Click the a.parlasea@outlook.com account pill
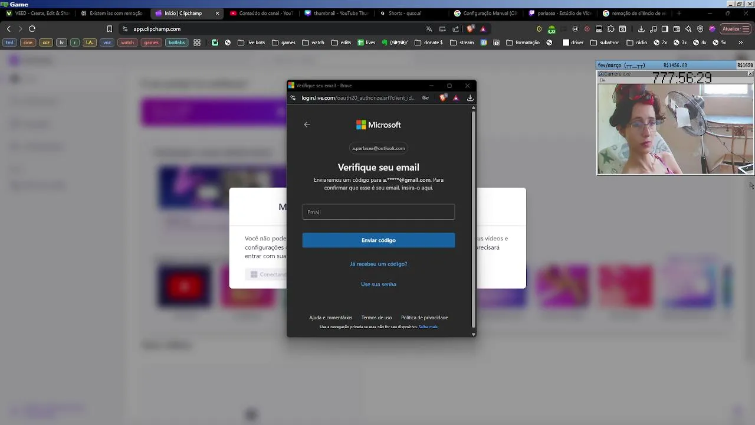This screenshot has width=755, height=425. (x=379, y=148)
